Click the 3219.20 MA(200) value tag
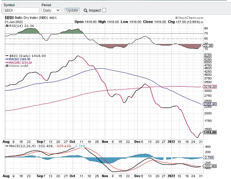Screen dimensions: 231x179 point(209,87)
